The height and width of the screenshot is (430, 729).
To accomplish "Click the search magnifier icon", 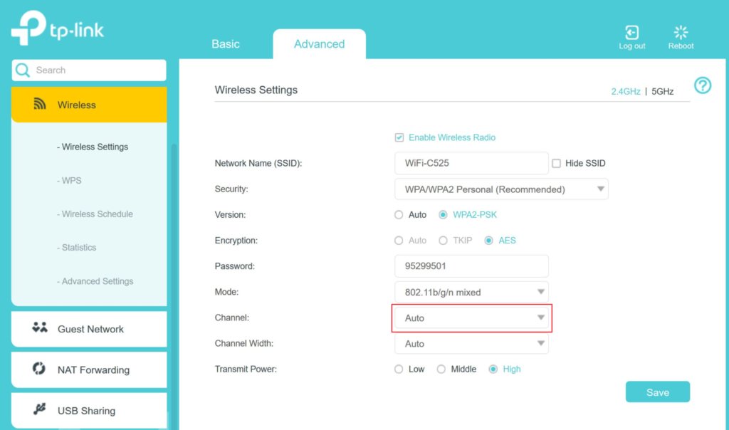I will click(x=23, y=70).
